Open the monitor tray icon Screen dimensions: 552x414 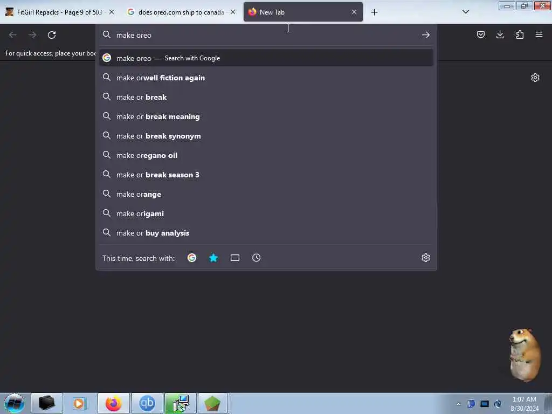point(485,404)
